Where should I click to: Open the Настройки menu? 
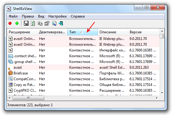57,16
